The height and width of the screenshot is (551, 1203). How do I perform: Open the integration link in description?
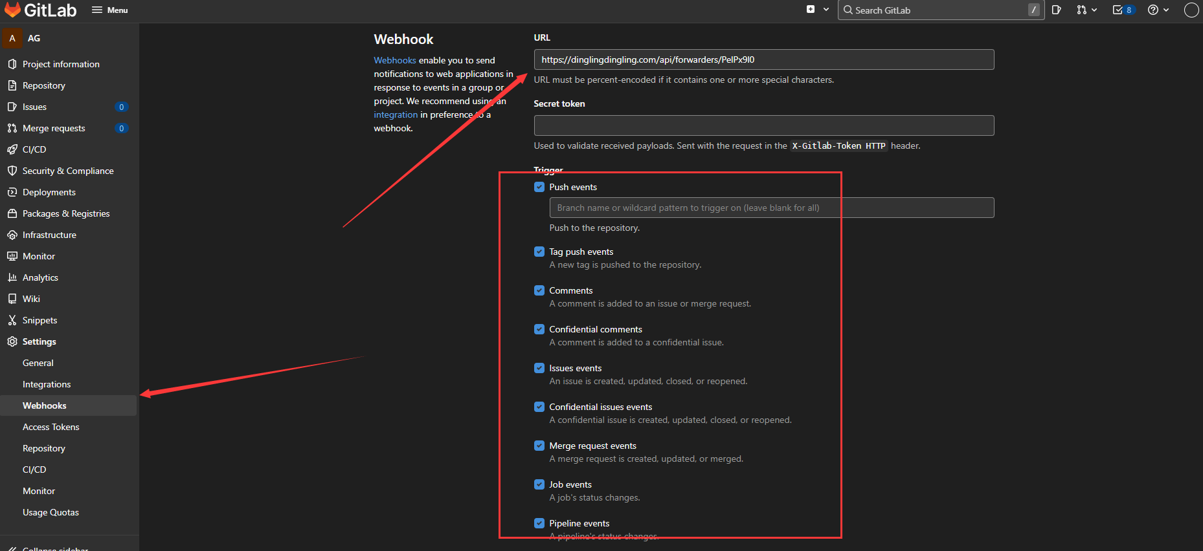[x=396, y=114]
